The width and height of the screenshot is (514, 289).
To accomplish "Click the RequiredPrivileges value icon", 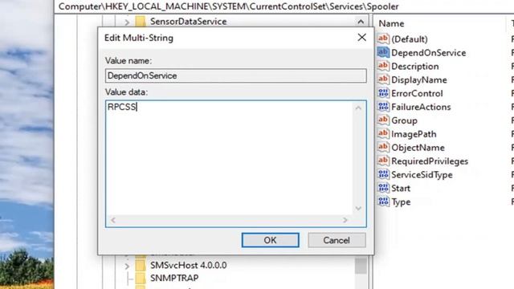I will coord(383,161).
